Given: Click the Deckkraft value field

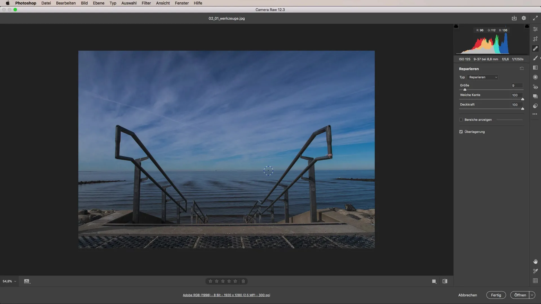Looking at the screenshot, I should click(x=517, y=105).
